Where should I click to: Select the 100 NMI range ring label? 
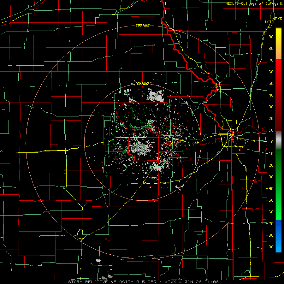143,25
